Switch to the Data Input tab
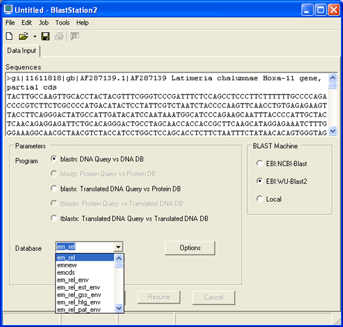The image size is (343, 327). pyautogui.click(x=21, y=51)
